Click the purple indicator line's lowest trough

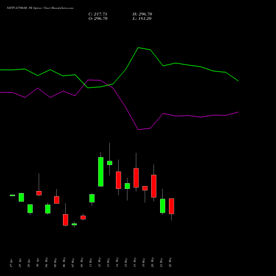pyautogui.click(x=139, y=130)
